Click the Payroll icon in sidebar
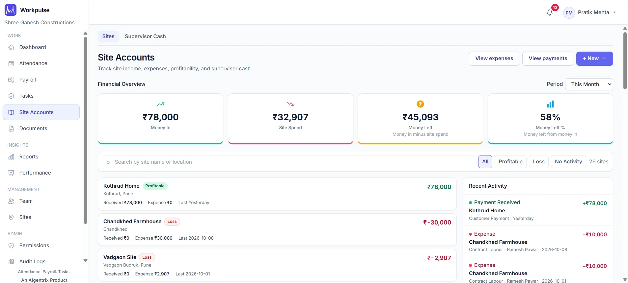Screen dimensions: 628x283 (11, 80)
